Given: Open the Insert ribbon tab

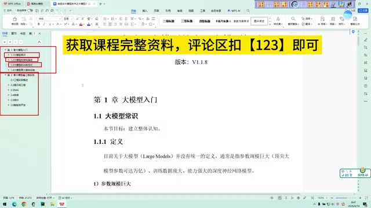Looking at the screenshot, I should pos(145,10).
